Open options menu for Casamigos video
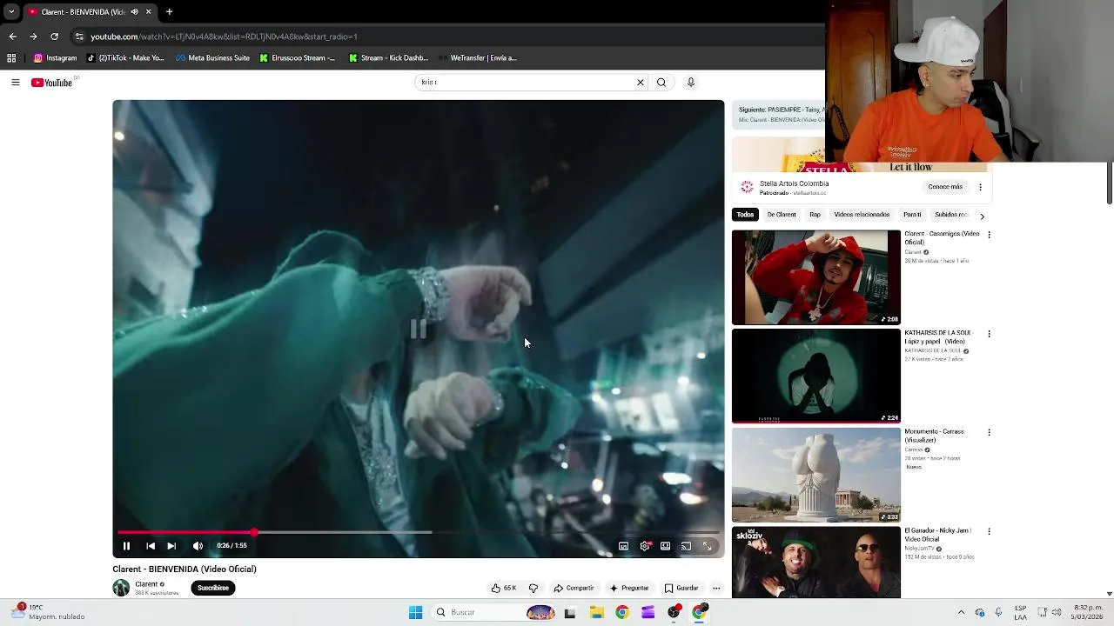The image size is (1114, 626). [x=989, y=235]
